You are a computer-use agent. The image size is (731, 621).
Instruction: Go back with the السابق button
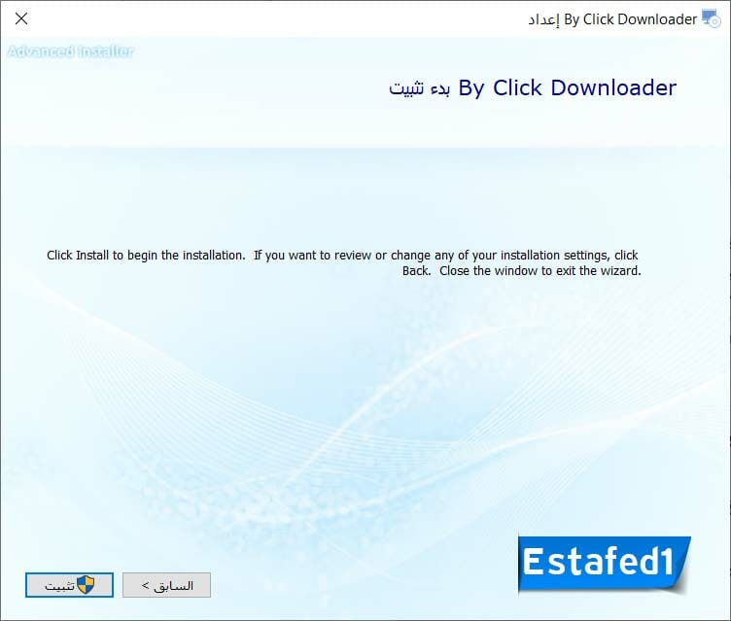(x=166, y=585)
